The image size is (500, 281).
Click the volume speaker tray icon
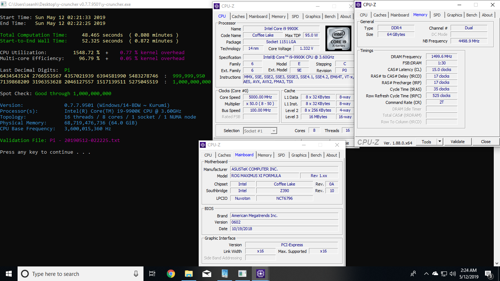point(453,274)
